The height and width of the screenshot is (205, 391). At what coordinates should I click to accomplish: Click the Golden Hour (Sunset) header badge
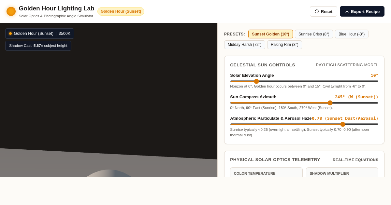[x=121, y=11]
